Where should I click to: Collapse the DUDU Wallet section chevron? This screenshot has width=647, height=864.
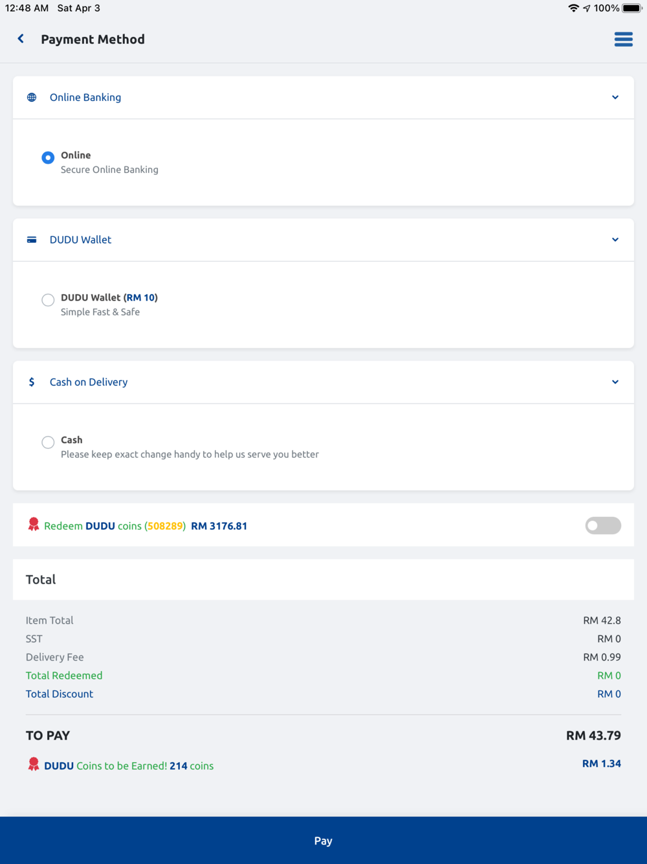[x=615, y=240]
